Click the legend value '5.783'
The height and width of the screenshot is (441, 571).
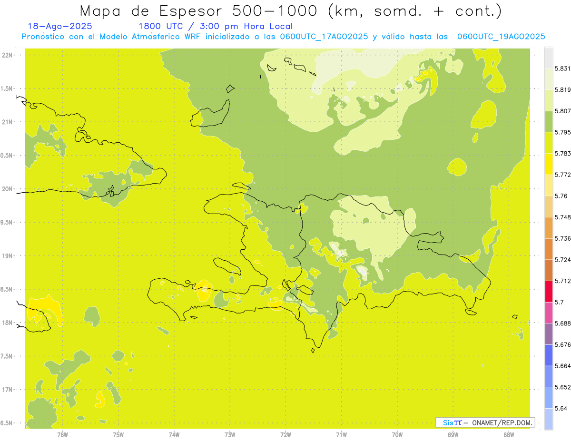click(562, 154)
